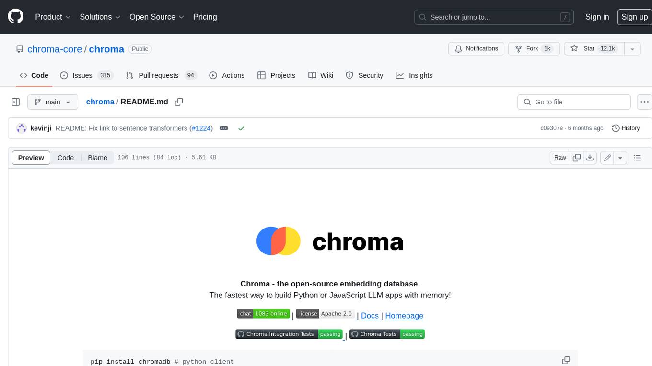Screen dimensions: 652x366
Task: Open the chroma repository link
Action: pyautogui.click(x=106, y=49)
